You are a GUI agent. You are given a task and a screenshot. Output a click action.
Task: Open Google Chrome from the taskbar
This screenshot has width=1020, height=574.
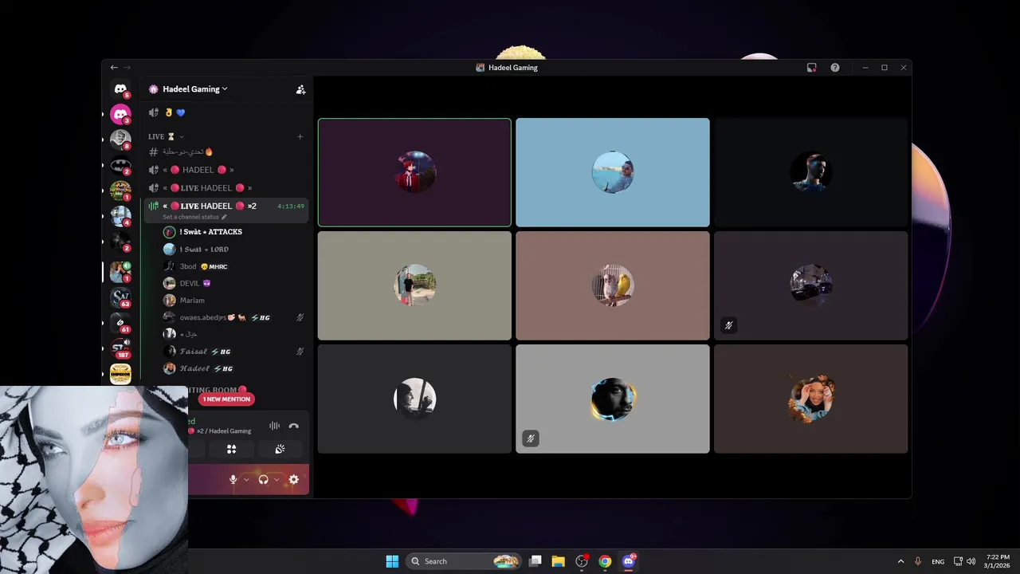tap(605, 561)
